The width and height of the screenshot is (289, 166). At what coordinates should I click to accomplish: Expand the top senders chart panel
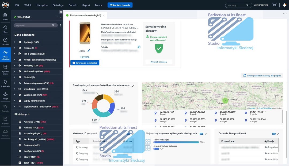[x=133, y=86]
